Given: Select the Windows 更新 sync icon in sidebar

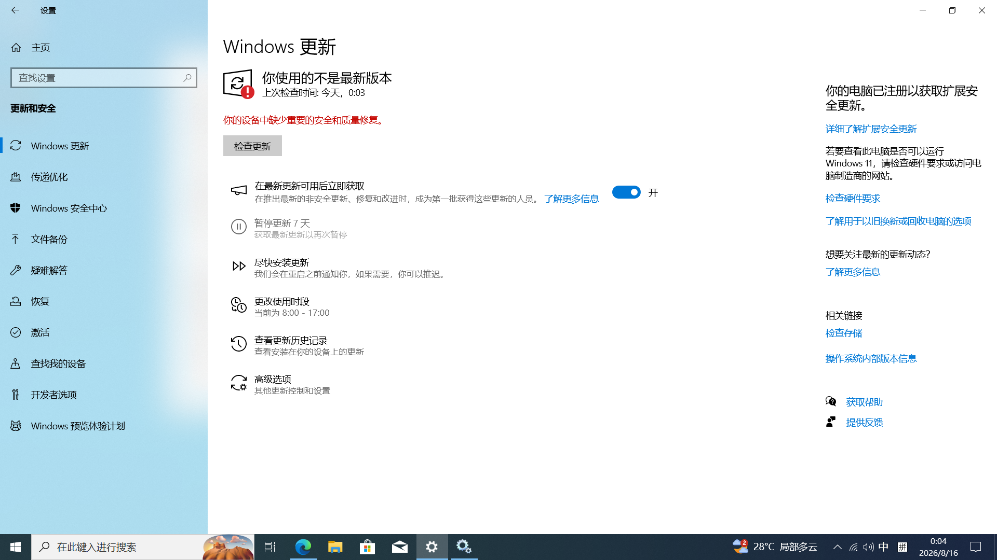Looking at the screenshot, I should [x=16, y=146].
